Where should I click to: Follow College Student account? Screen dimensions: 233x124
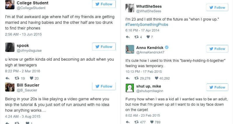[104, 4]
